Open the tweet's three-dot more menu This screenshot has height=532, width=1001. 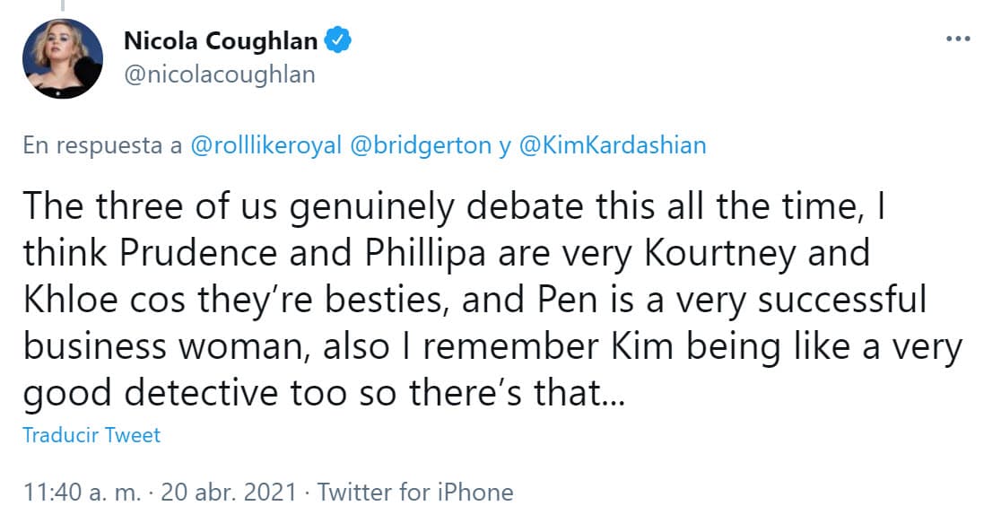coord(958,40)
